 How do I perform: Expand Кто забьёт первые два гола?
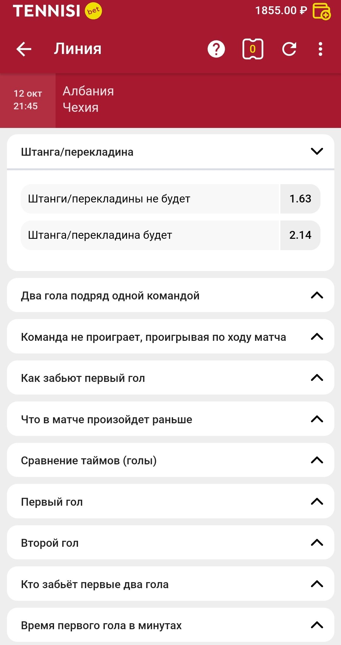pyautogui.click(x=317, y=584)
